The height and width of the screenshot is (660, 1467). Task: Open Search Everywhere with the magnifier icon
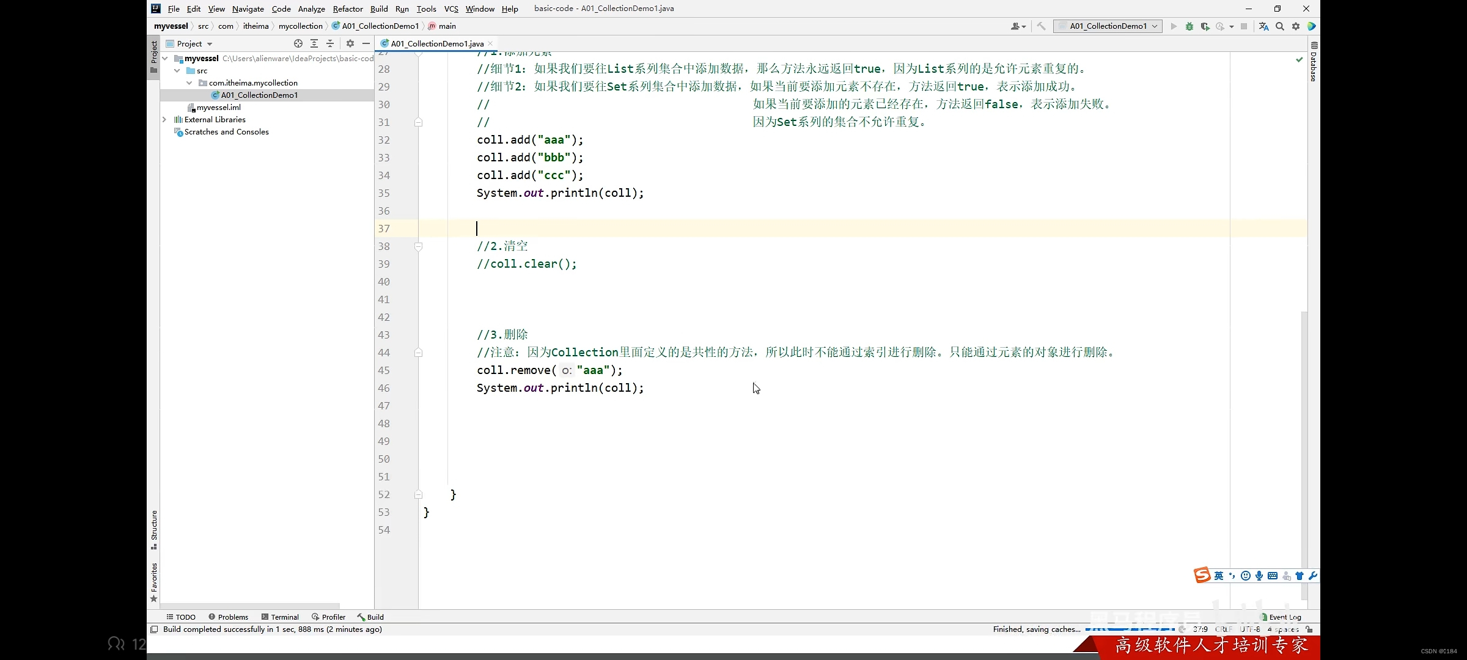1280,26
